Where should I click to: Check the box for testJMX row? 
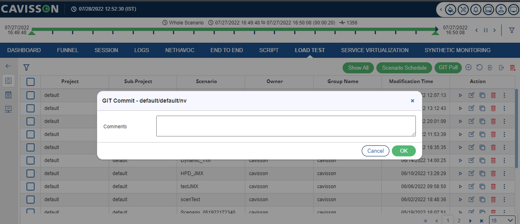(31, 187)
